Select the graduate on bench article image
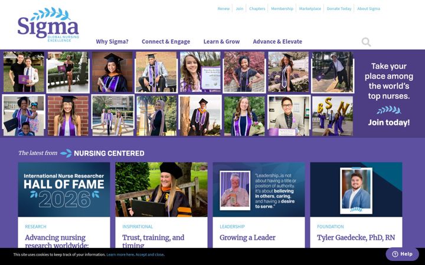 (161, 189)
